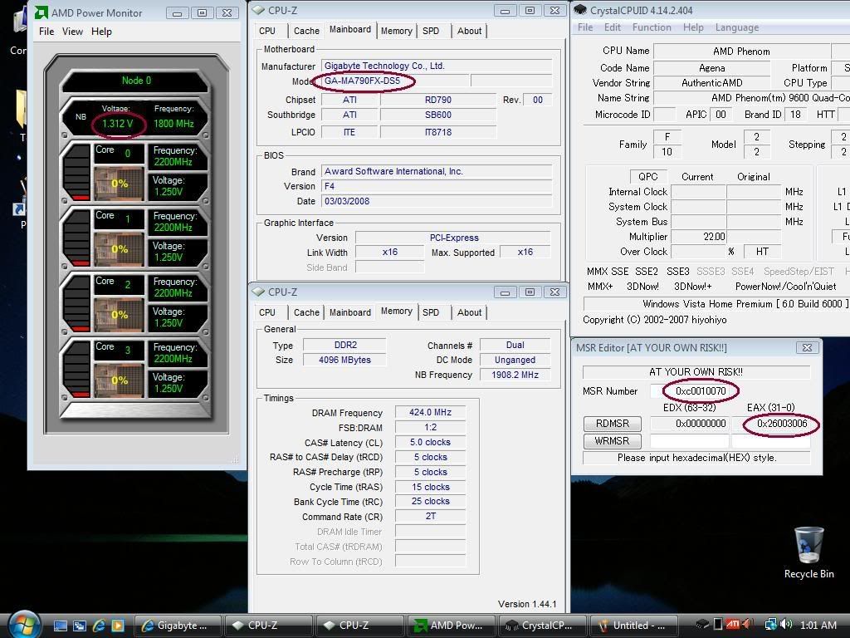This screenshot has width=850, height=638.
Task: Select Cache tab in top CPU-Z window
Action: (x=306, y=31)
